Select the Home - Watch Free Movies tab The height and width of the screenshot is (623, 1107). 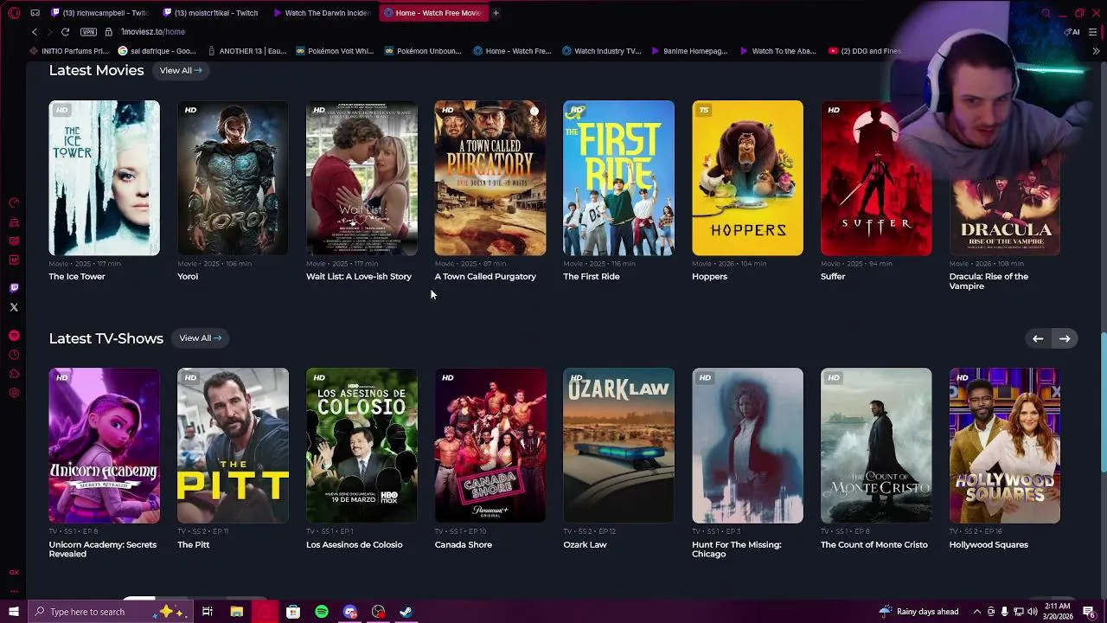tap(432, 13)
